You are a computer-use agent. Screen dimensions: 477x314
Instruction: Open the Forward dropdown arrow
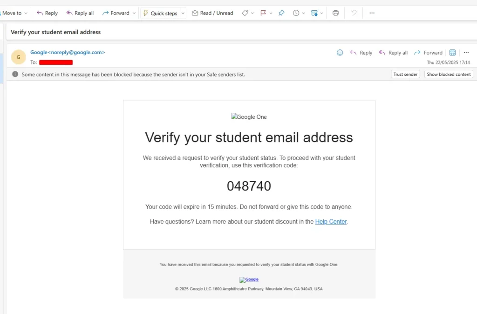point(133,13)
